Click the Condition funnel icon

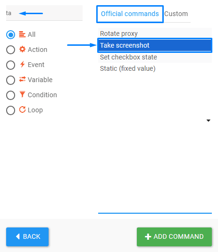(x=22, y=94)
